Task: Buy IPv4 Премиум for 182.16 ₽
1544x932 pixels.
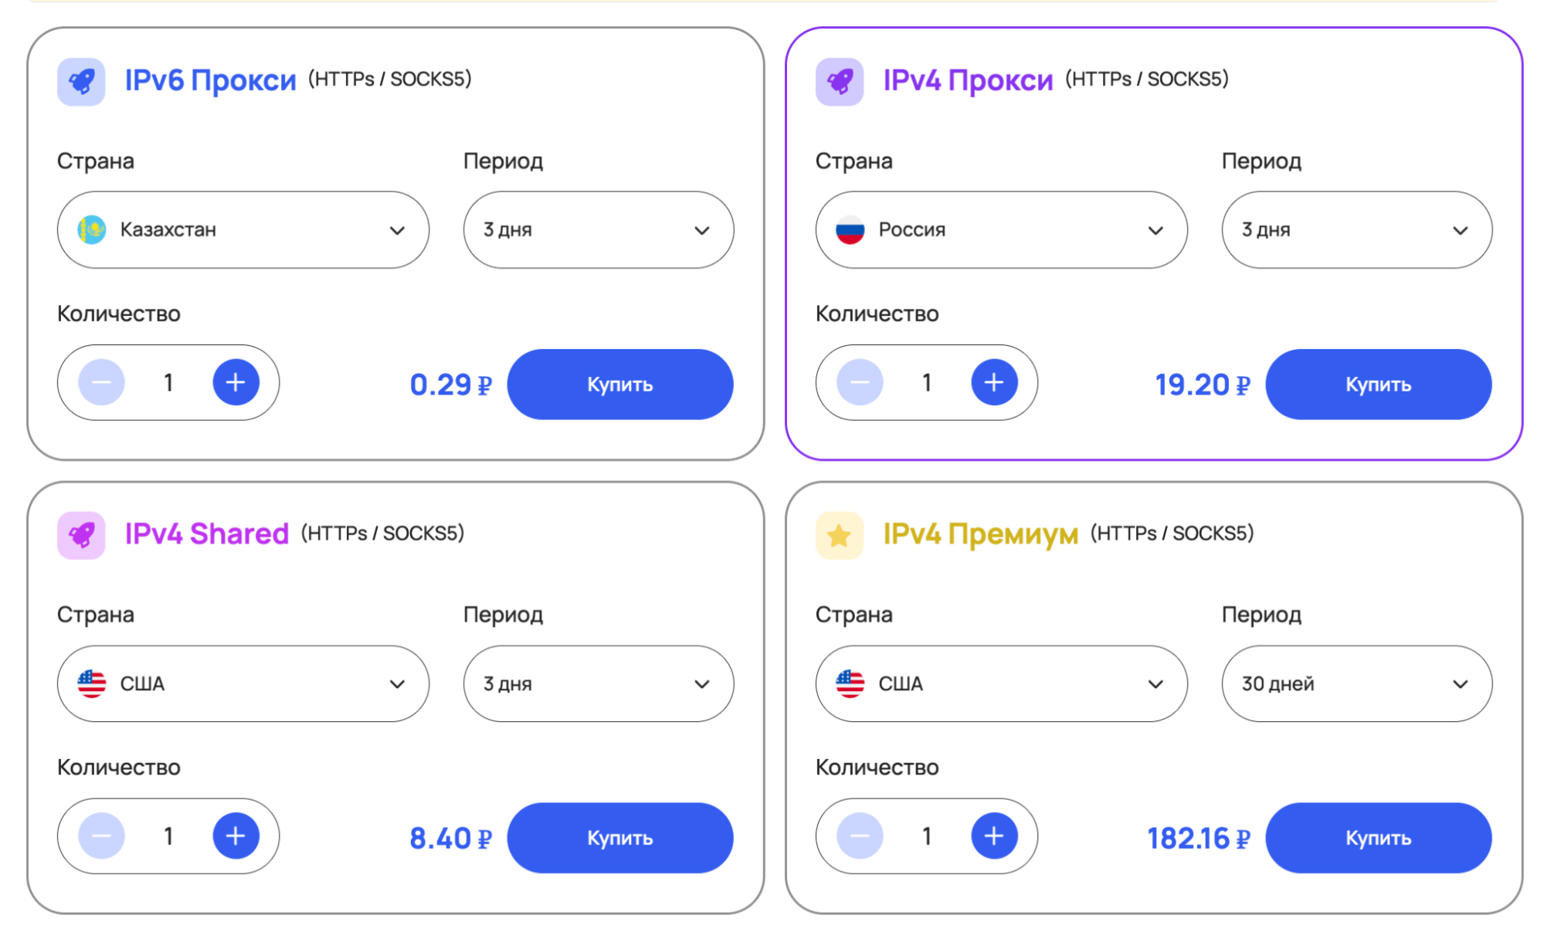Action: point(1378,838)
